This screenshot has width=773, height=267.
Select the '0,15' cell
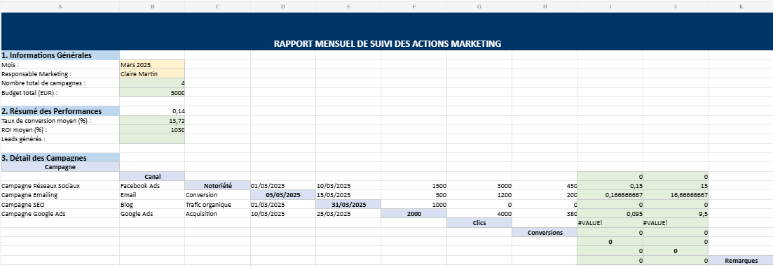pyautogui.click(x=610, y=186)
